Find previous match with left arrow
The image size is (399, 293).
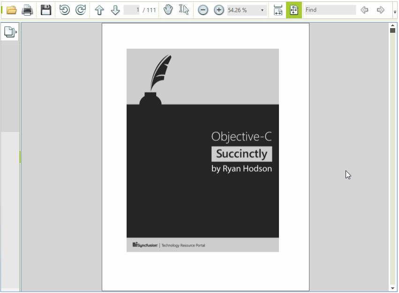[364, 10]
